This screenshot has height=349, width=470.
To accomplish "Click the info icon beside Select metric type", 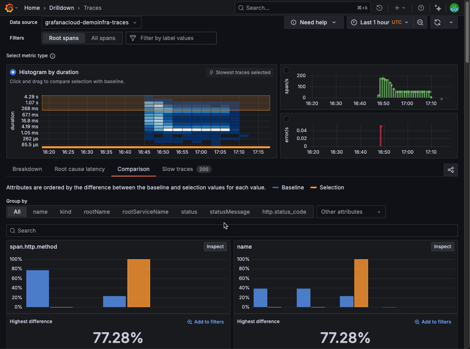I will [x=53, y=56].
